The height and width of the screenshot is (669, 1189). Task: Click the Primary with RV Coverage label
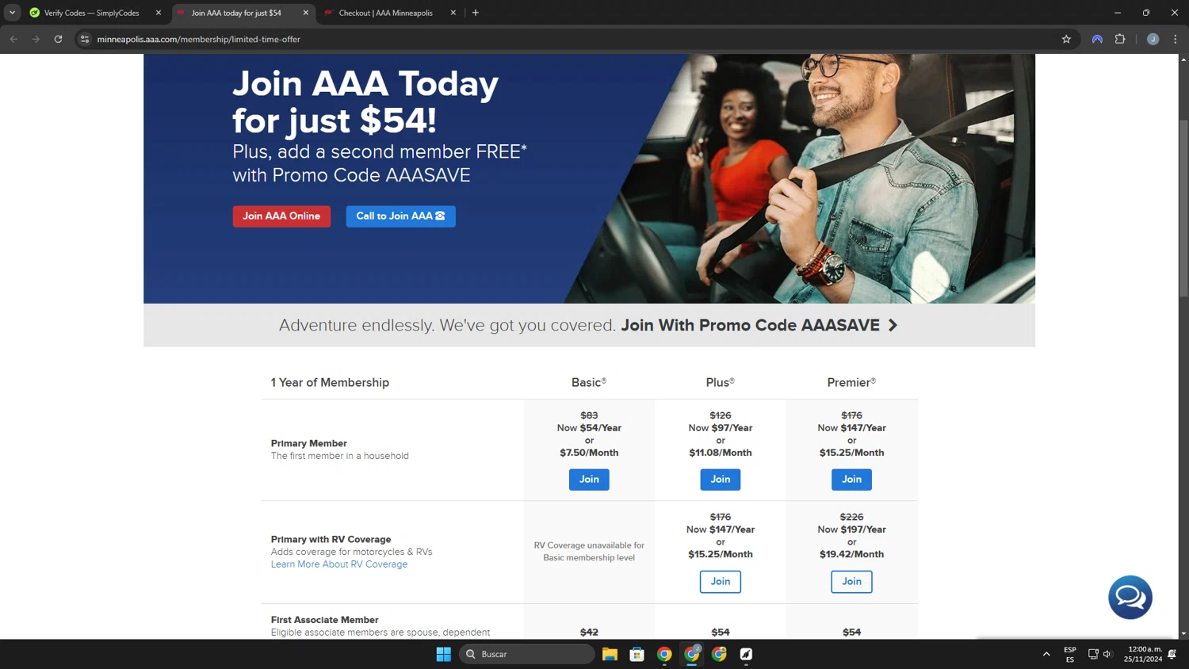(331, 539)
